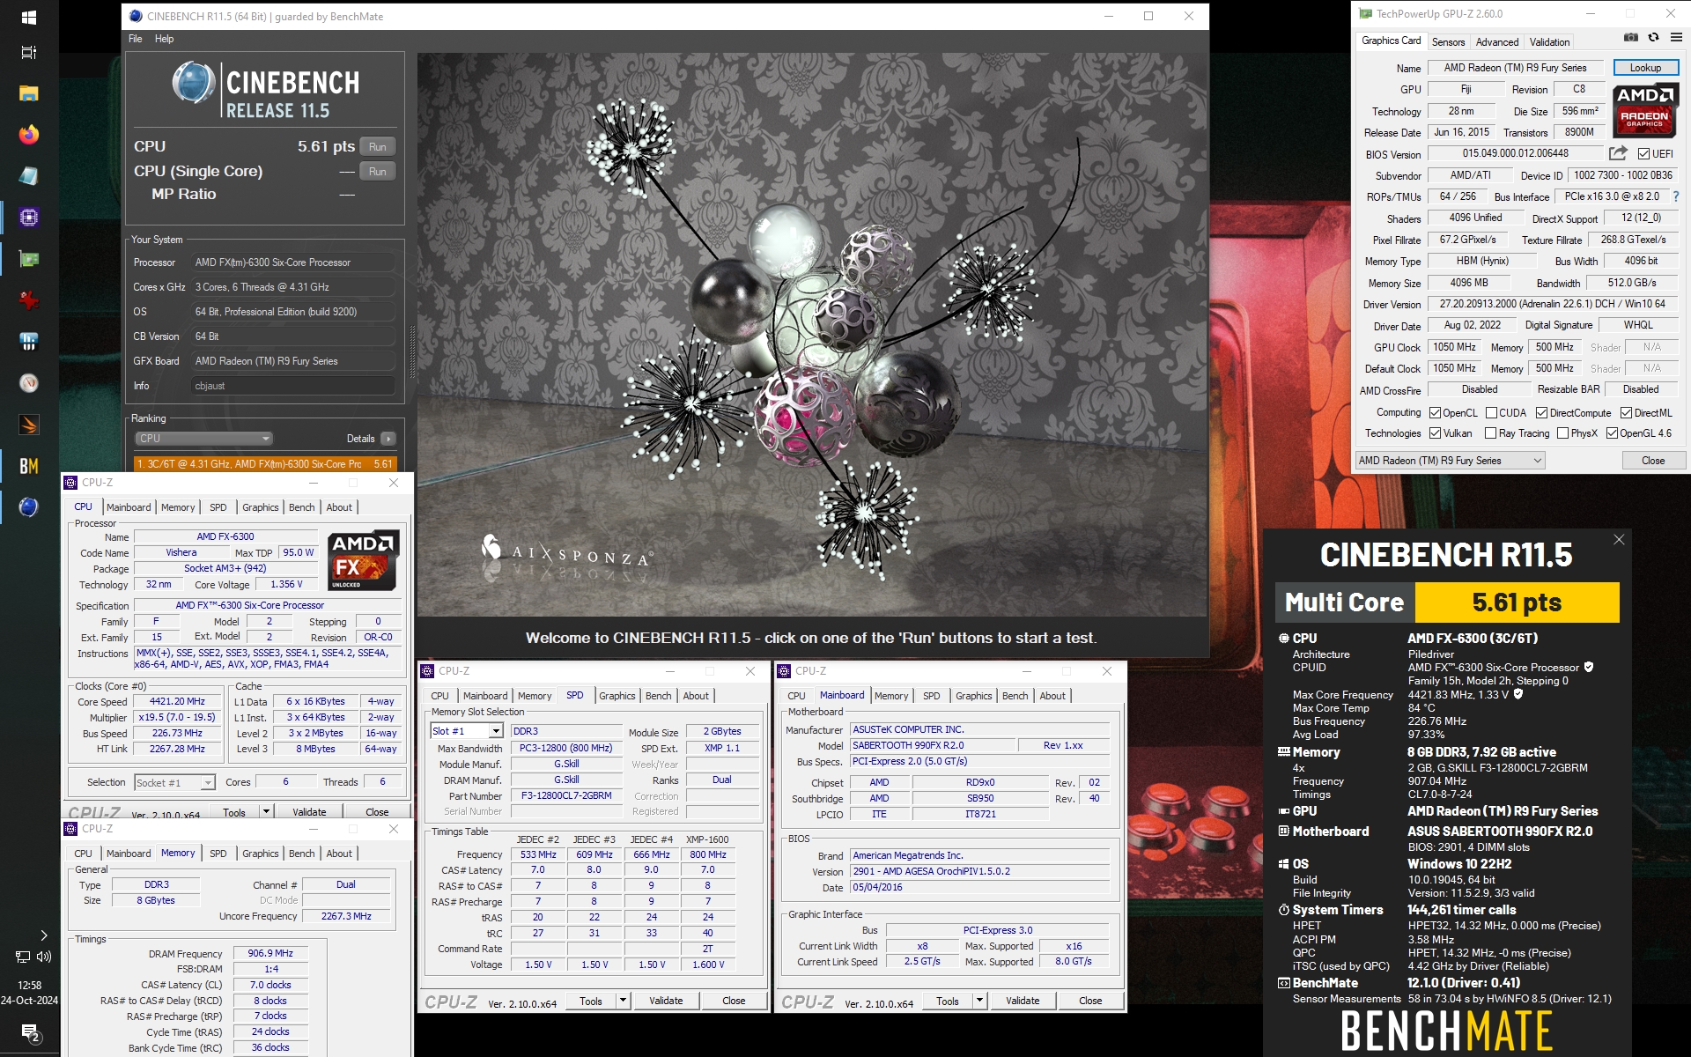The image size is (1691, 1057).
Task: Toggle the OpenGL 4.6 checkbox
Action: point(1612,433)
